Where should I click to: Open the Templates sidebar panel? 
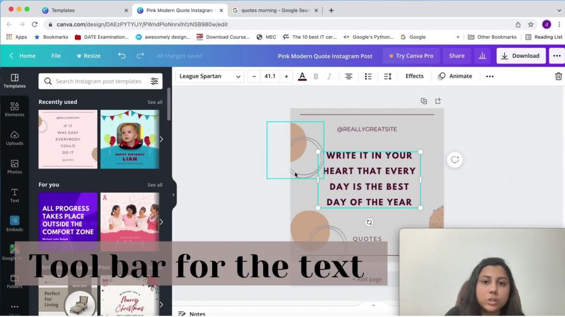click(x=14, y=81)
